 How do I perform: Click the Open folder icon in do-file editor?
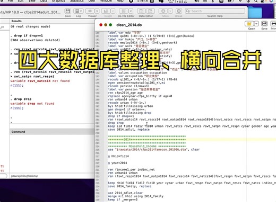[249, 24]
